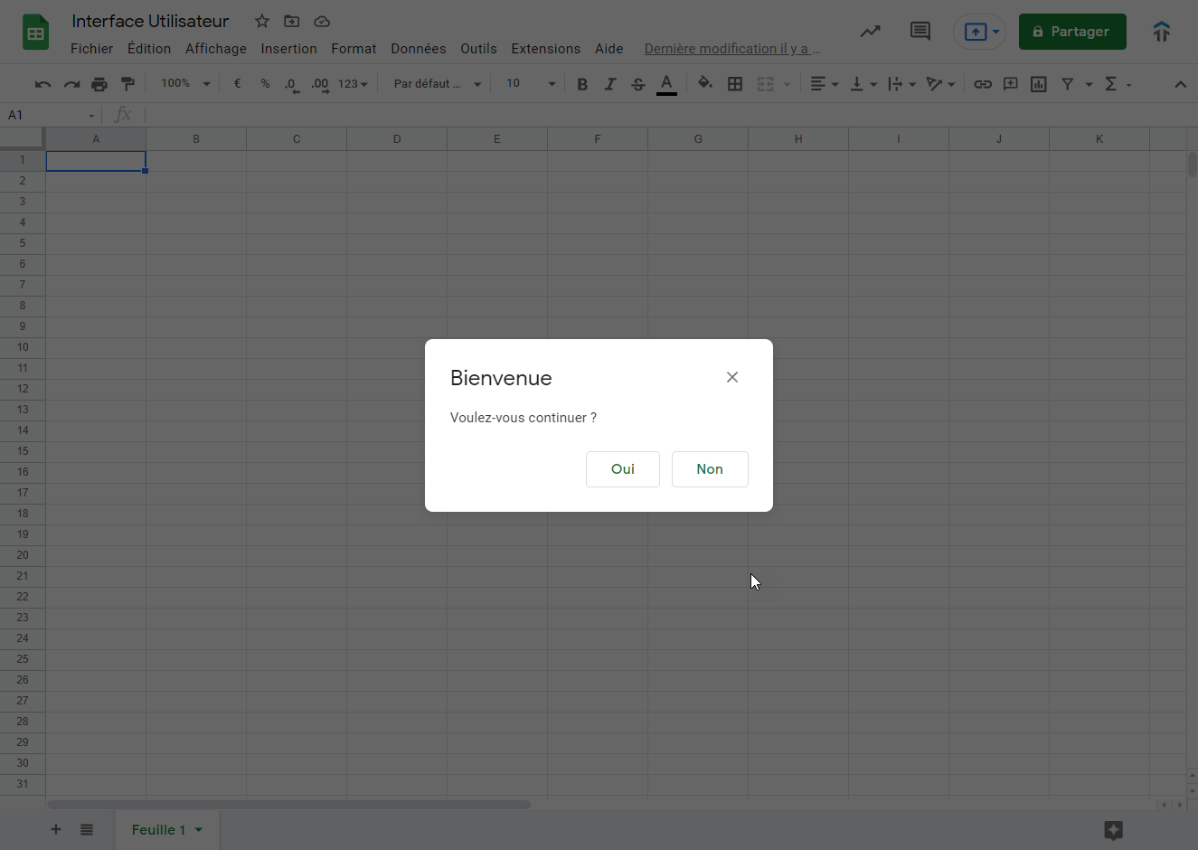Click the green Partager button
1198x850 pixels.
coord(1072,32)
